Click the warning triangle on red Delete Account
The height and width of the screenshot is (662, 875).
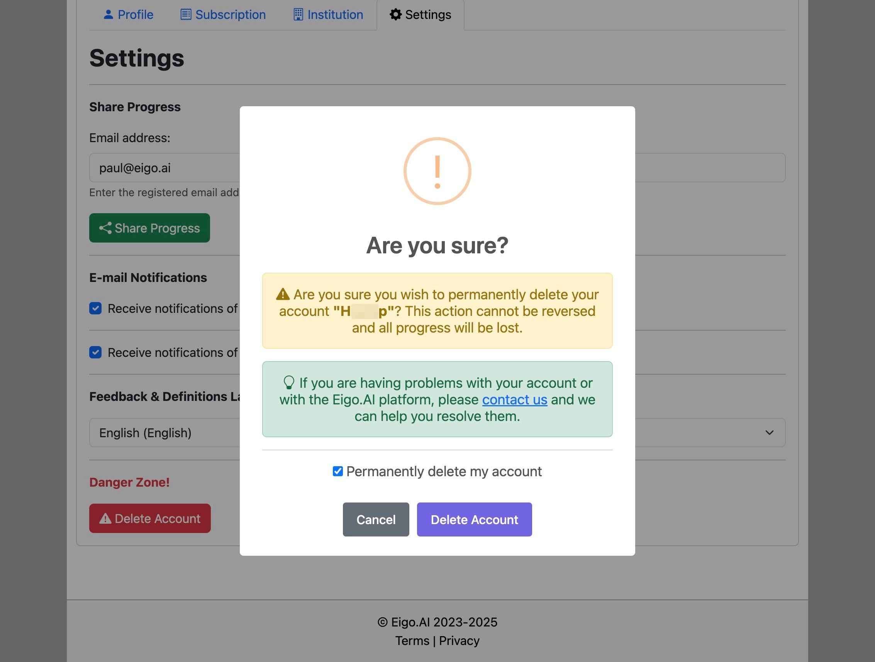pyautogui.click(x=105, y=518)
